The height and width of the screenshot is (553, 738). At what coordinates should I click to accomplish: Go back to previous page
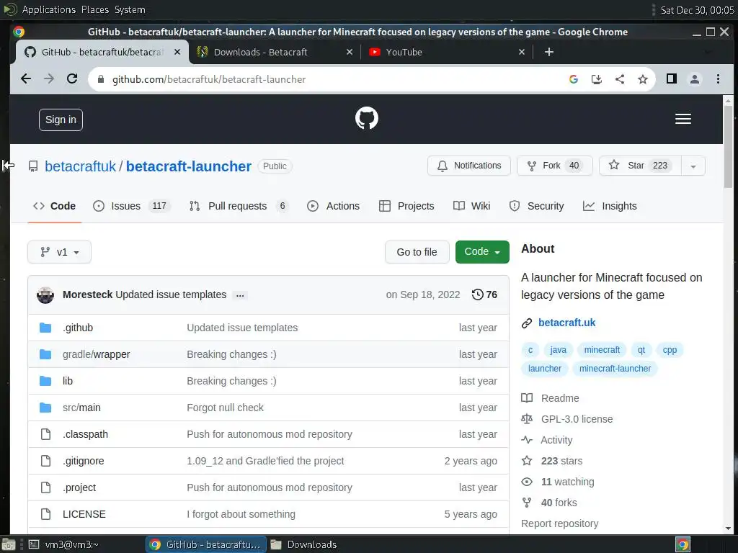click(x=26, y=79)
